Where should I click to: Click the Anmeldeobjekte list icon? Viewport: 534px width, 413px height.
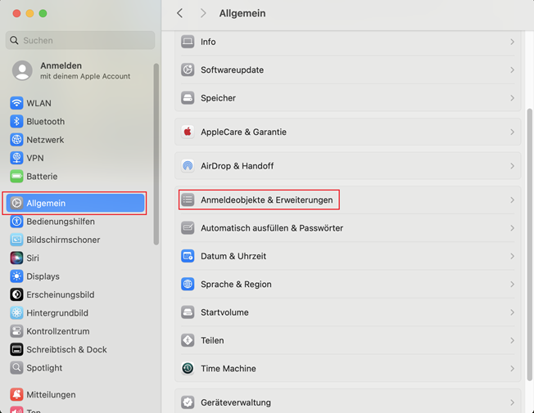click(x=188, y=200)
